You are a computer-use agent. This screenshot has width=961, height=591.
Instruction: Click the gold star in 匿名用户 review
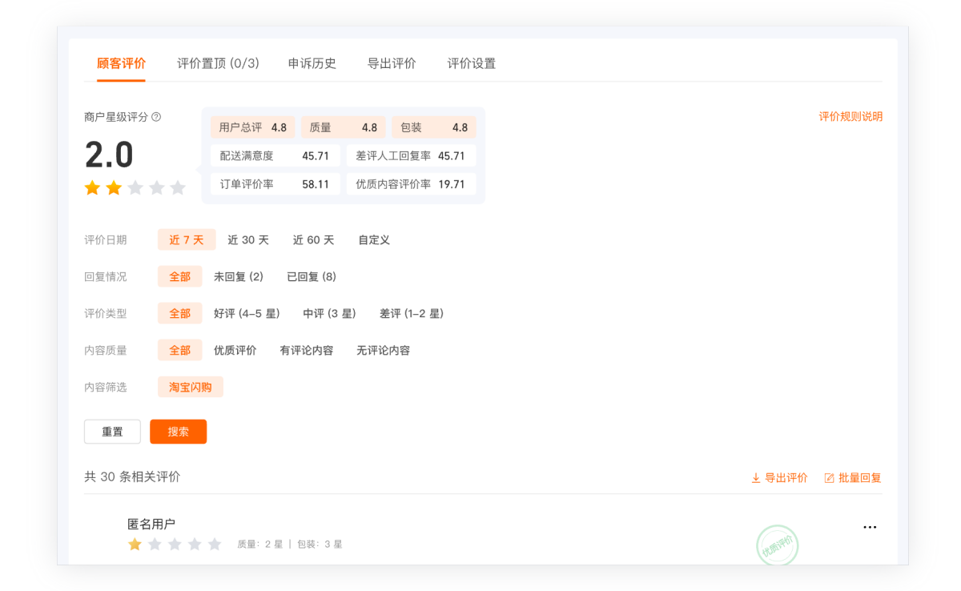click(135, 545)
